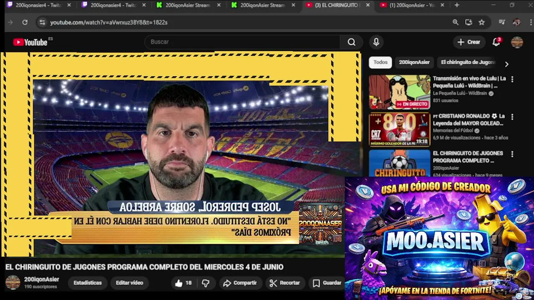Click the Recortar clip button
The height and width of the screenshot is (300, 534).
(x=285, y=283)
